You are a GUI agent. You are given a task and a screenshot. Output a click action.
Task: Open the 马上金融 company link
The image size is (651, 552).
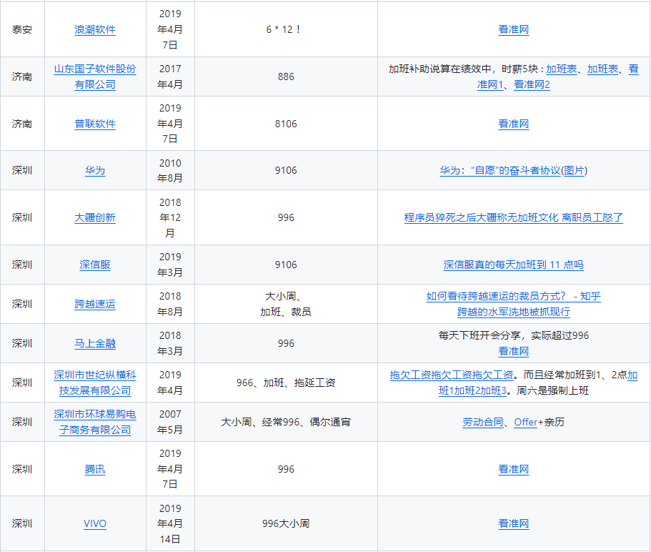coord(95,343)
